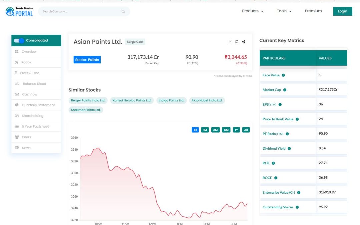Image resolution: width=360 pixels, height=225 pixels.
Task: Click the search magnifier icon
Action: [x=123, y=11]
